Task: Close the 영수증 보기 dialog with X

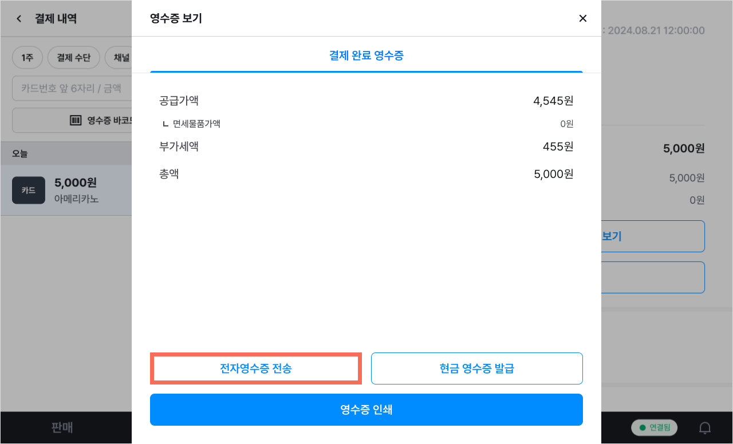Action: coord(583,18)
